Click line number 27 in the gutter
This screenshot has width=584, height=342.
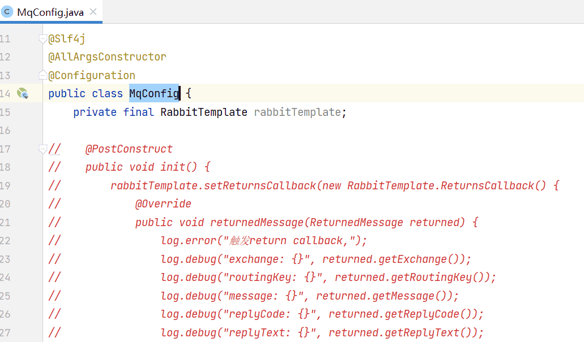6,332
